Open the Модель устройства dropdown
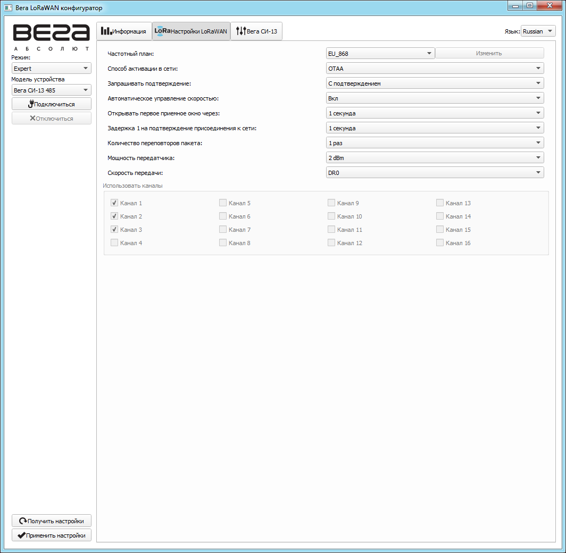This screenshot has width=566, height=553. click(51, 90)
